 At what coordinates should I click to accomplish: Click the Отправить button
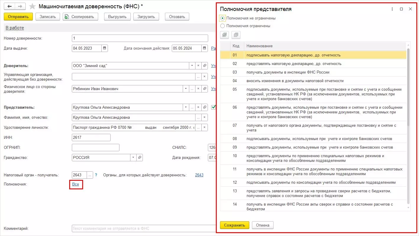point(18,17)
